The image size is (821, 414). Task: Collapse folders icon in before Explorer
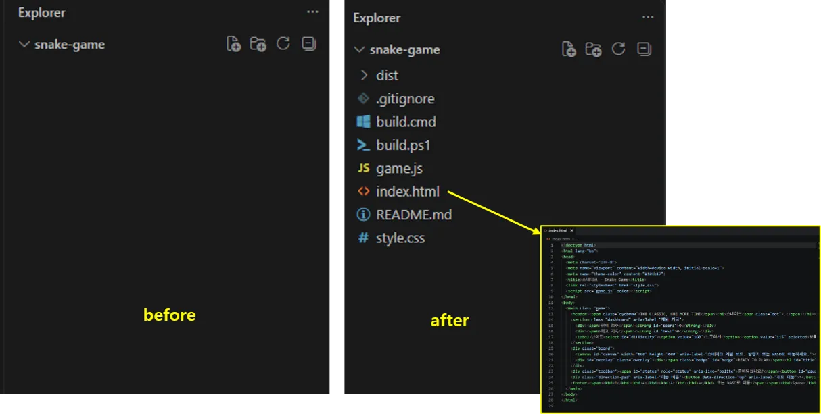tap(309, 44)
